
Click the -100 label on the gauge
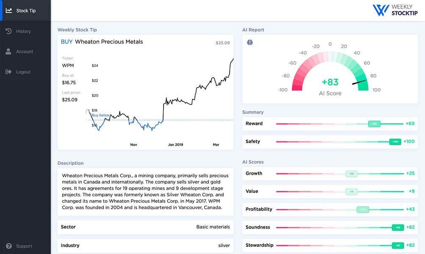[283, 90]
